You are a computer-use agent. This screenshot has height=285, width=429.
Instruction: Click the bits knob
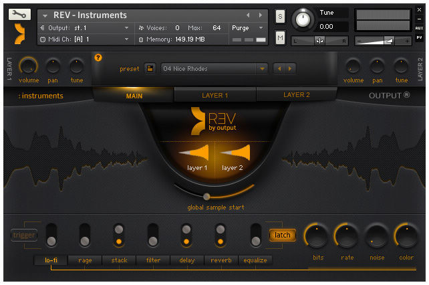click(317, 235)
